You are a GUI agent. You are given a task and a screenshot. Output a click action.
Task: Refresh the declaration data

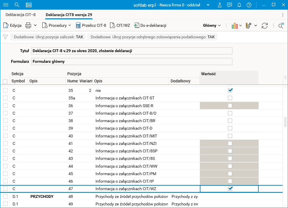[265, 25]
